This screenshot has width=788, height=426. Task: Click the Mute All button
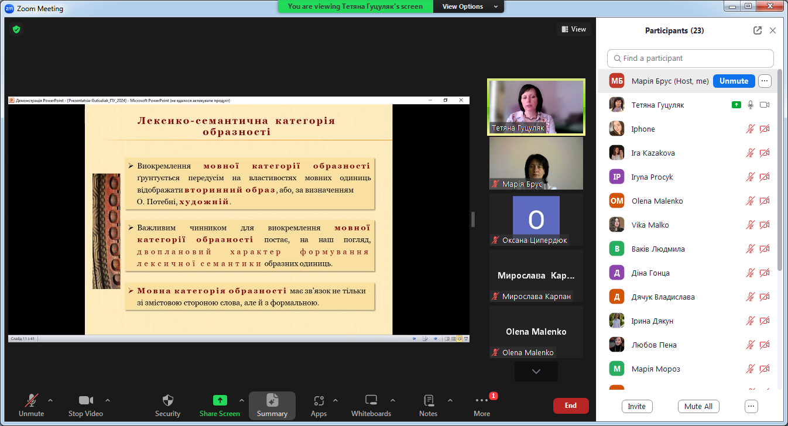[x=698, y=407]
